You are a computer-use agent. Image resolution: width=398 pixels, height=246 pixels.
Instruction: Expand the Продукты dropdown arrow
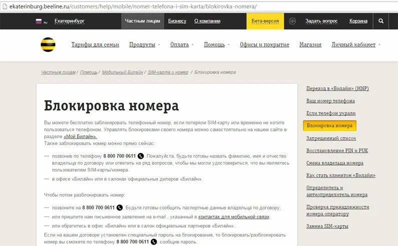pos(159,44)
